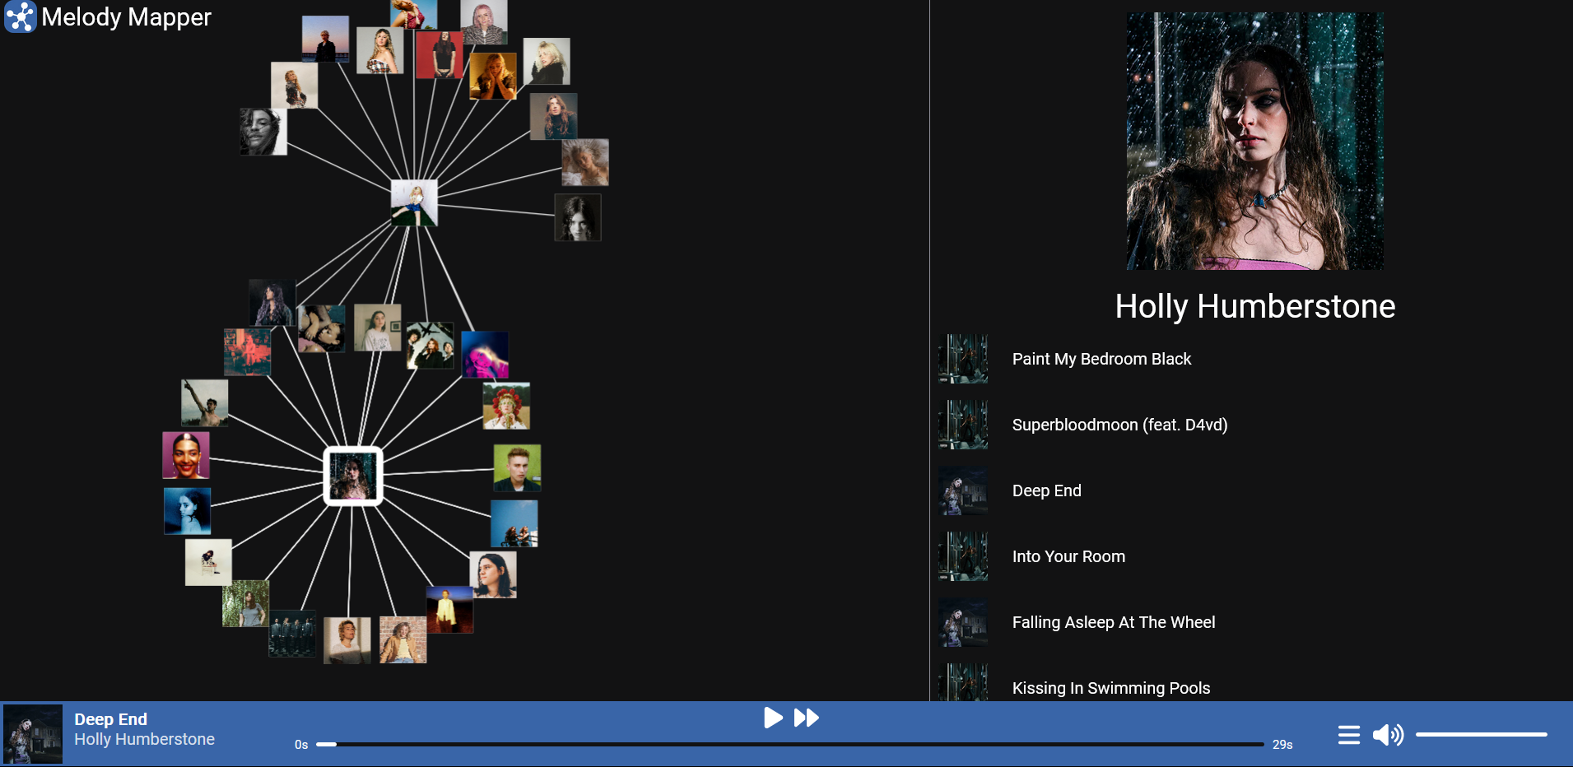Open the queue list menu icon
1573x767 pixels.
click(x=1348, y=734)
